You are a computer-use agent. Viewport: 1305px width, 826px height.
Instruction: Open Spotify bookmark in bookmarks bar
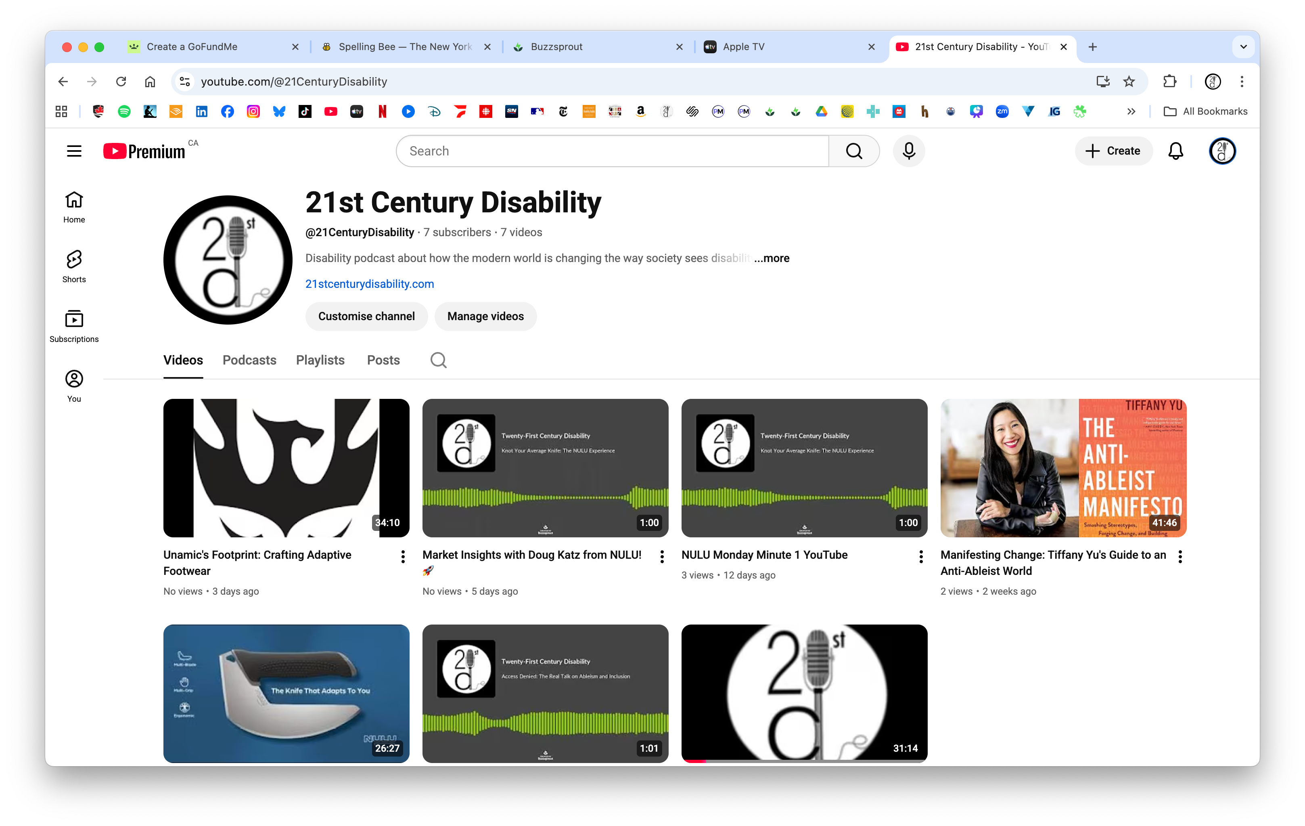(x=124, y=111)
